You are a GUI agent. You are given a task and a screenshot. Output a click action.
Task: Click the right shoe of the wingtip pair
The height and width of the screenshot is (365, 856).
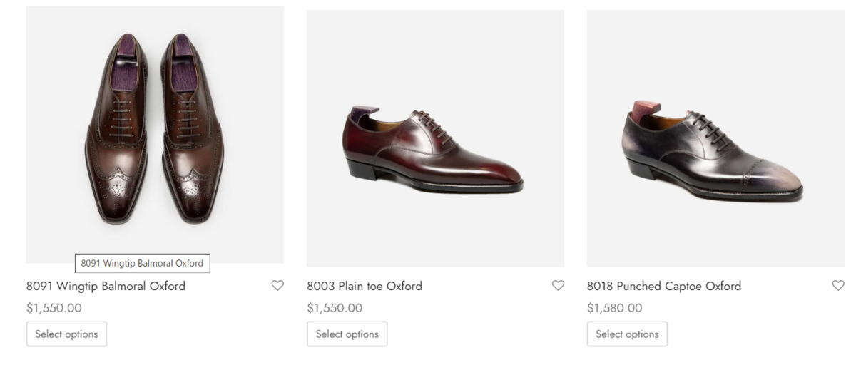tap(193, 135)
